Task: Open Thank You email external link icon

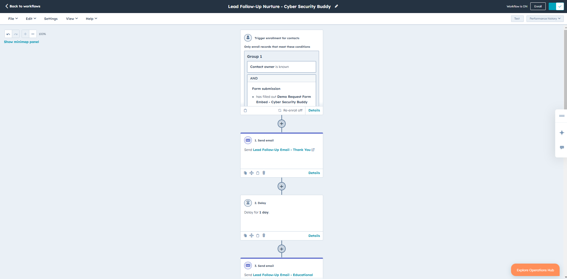Action: (x=313, y=150)
